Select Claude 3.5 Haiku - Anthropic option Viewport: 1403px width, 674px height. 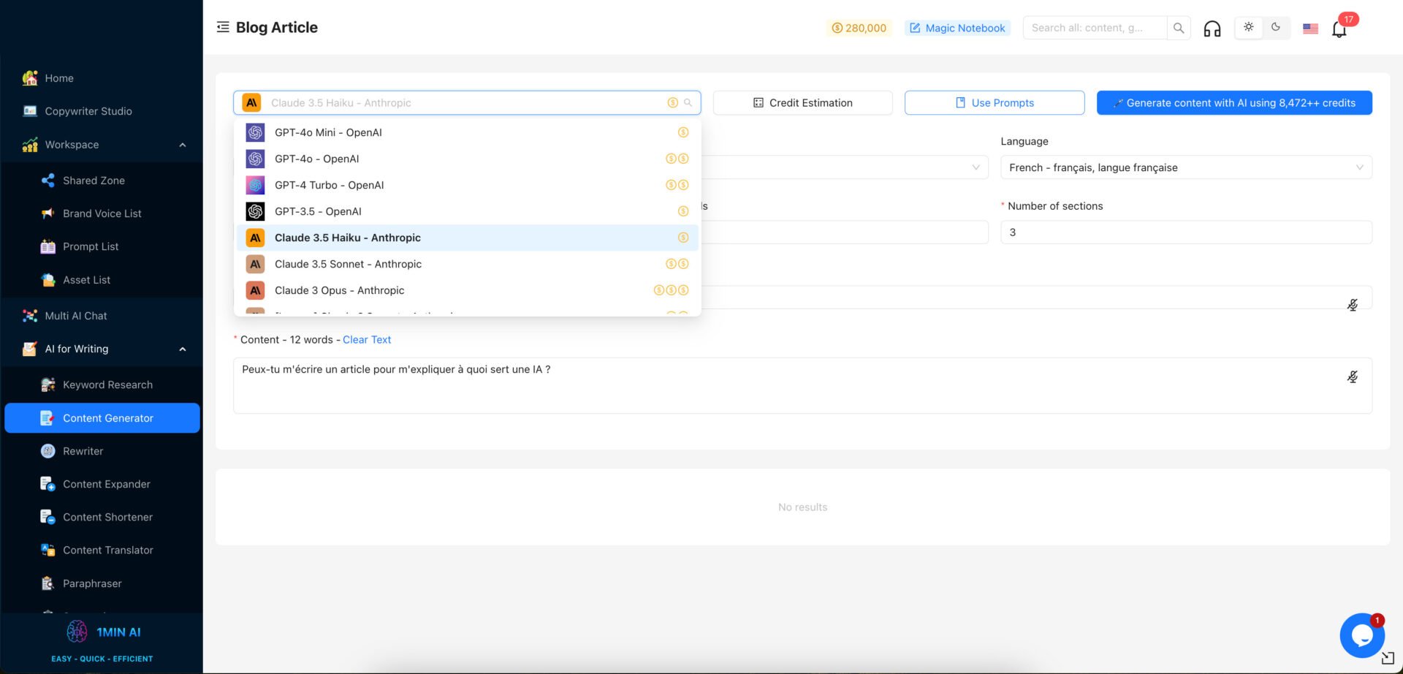click(467, 238)
